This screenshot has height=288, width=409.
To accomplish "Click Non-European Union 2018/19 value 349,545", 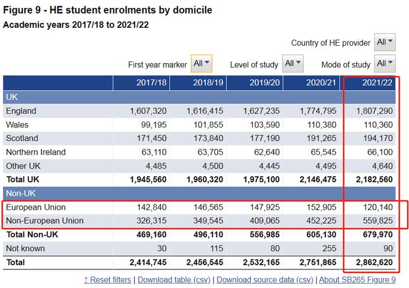I will [x=208, y=221].
